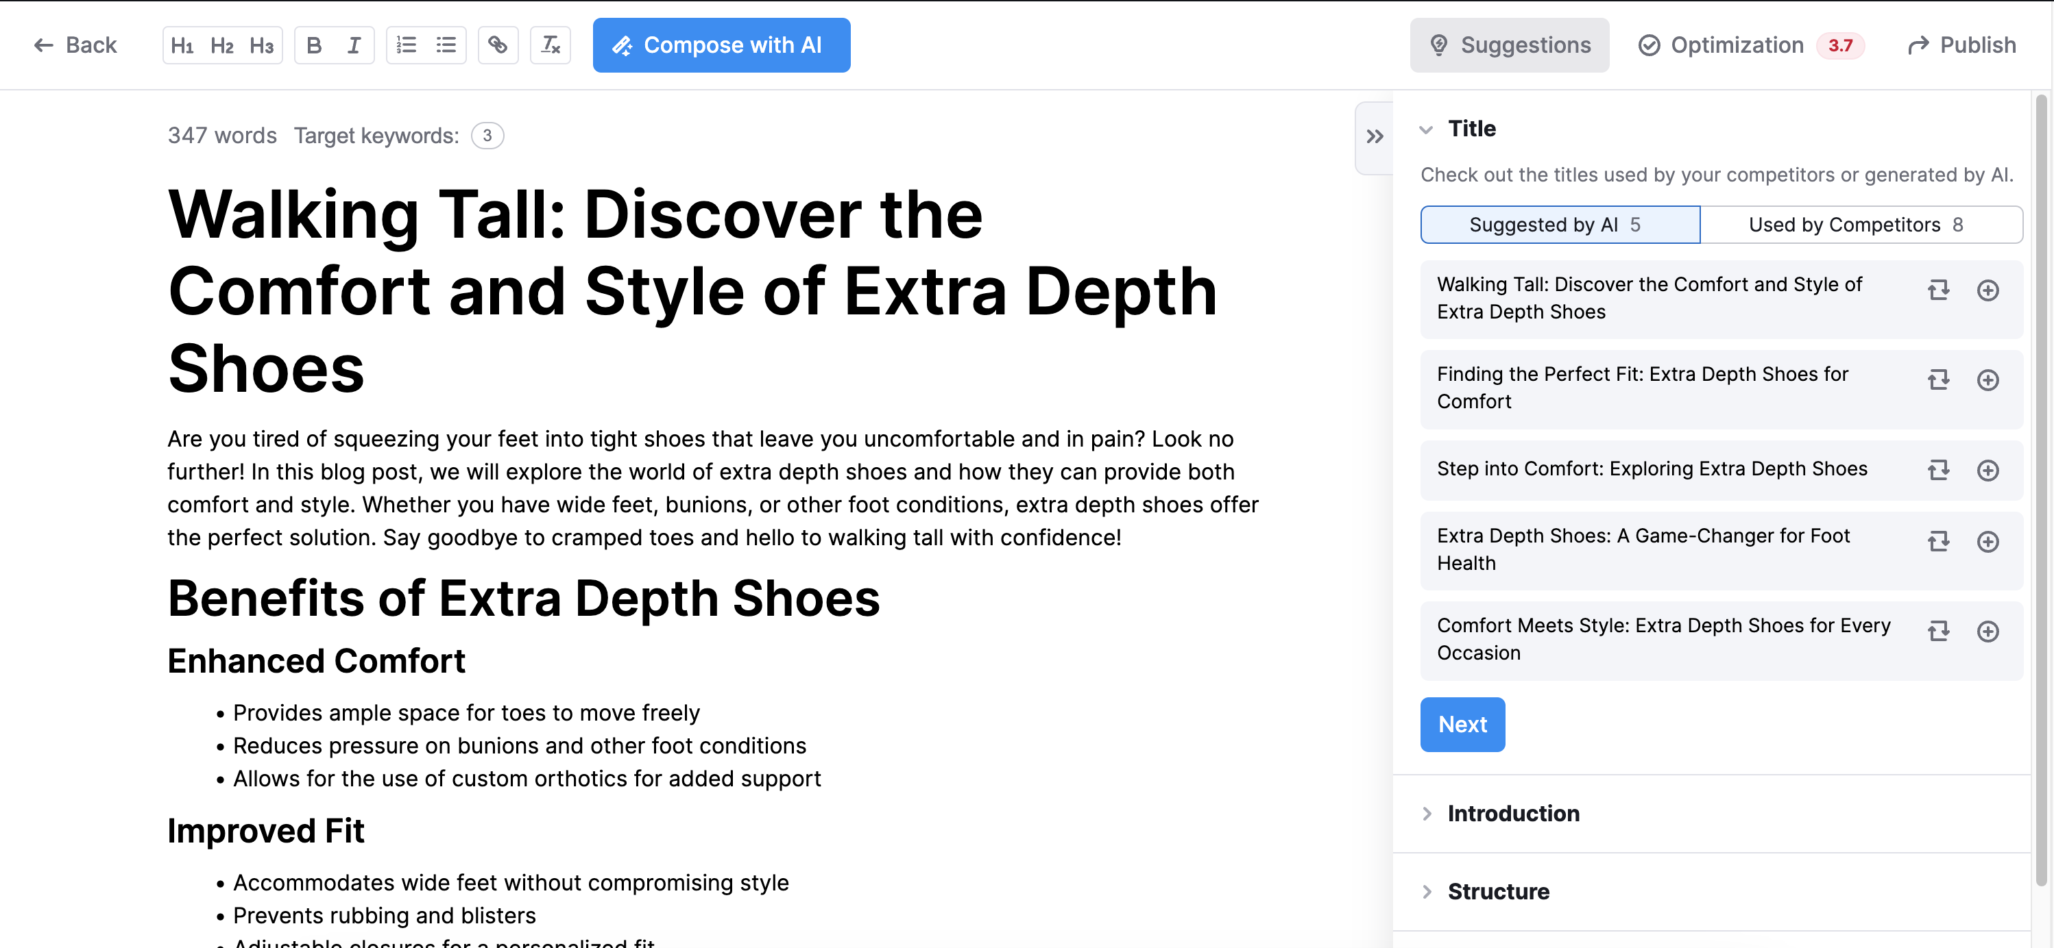This screenshot has height=948, width=2054.
Task: Apply Heading 1 formatting
Action: click(x=182, y=45)
